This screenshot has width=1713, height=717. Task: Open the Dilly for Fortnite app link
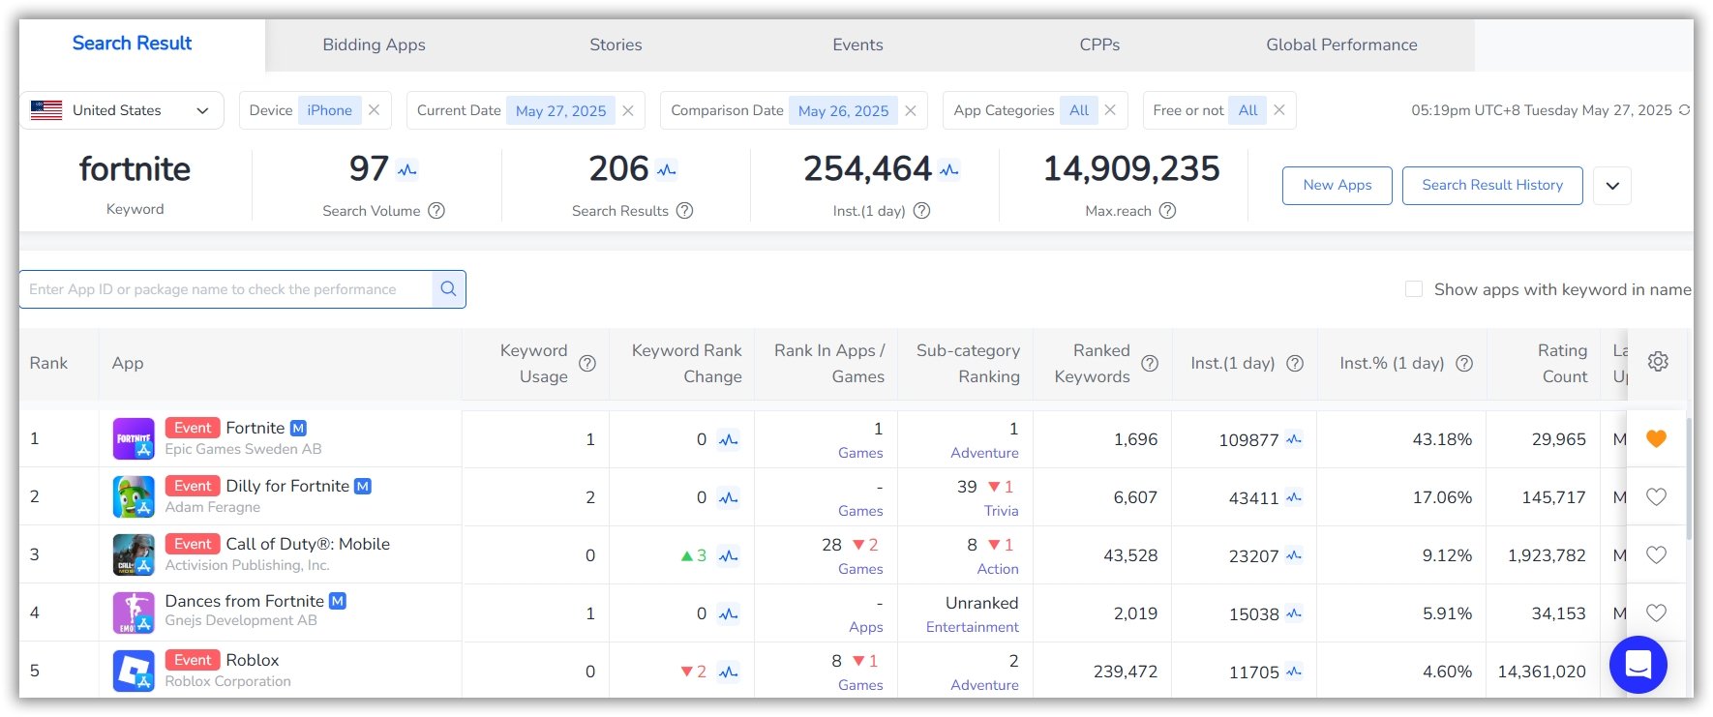coord(287,486)
